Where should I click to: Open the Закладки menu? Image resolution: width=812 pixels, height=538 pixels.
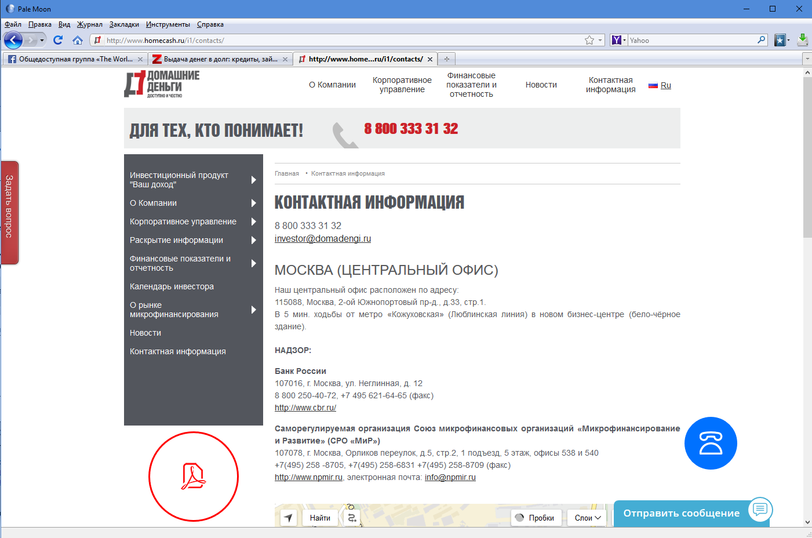[x=124, y=24]
